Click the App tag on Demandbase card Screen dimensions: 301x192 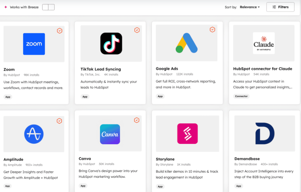239,186
